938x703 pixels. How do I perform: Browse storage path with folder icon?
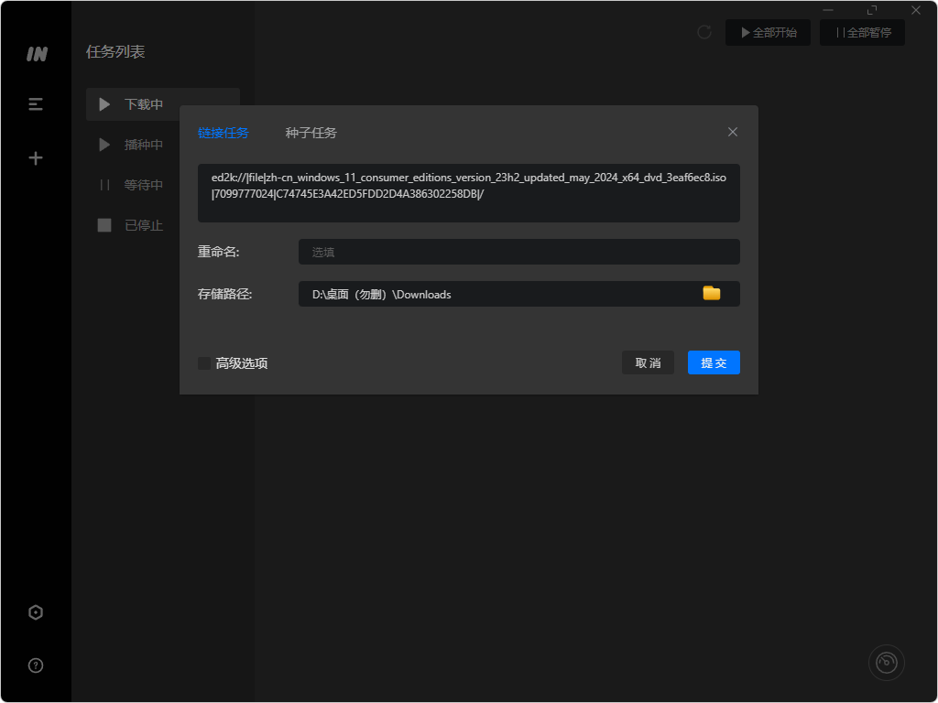(711, 294)
